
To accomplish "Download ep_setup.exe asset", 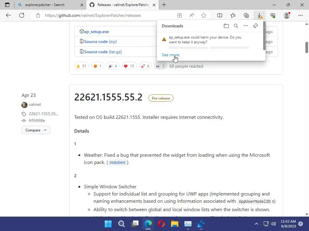I will [96, 32].
